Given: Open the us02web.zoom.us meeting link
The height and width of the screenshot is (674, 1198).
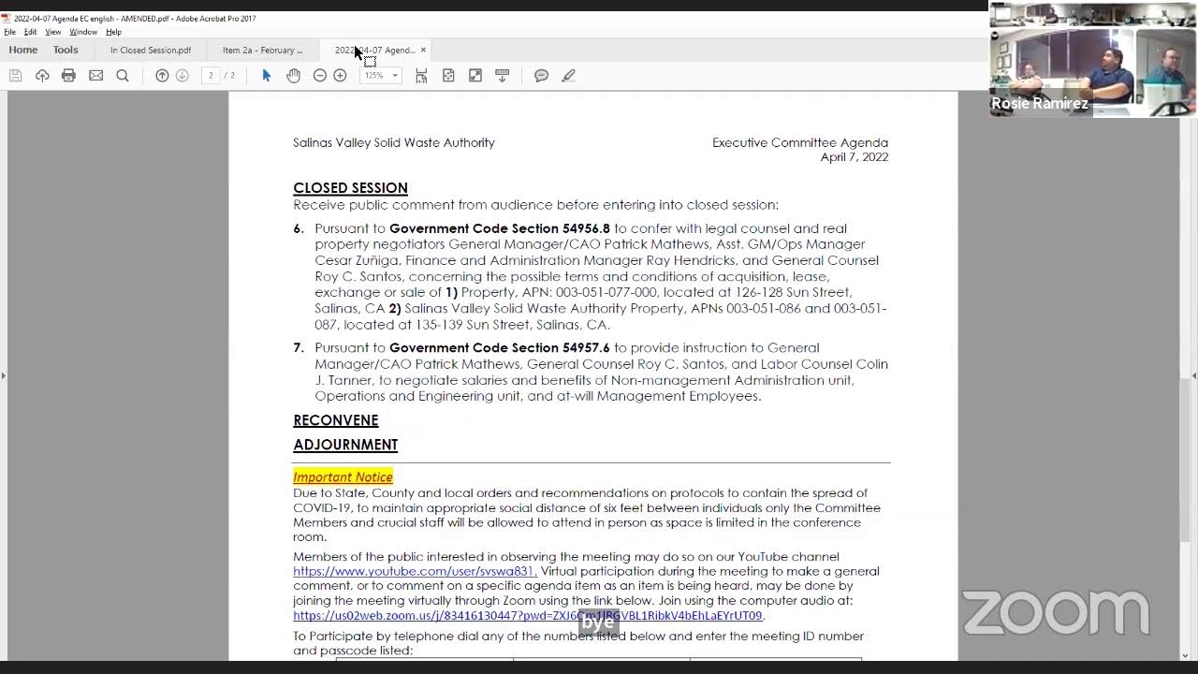Looking at the screenshot, I should [x=528, y=616].
